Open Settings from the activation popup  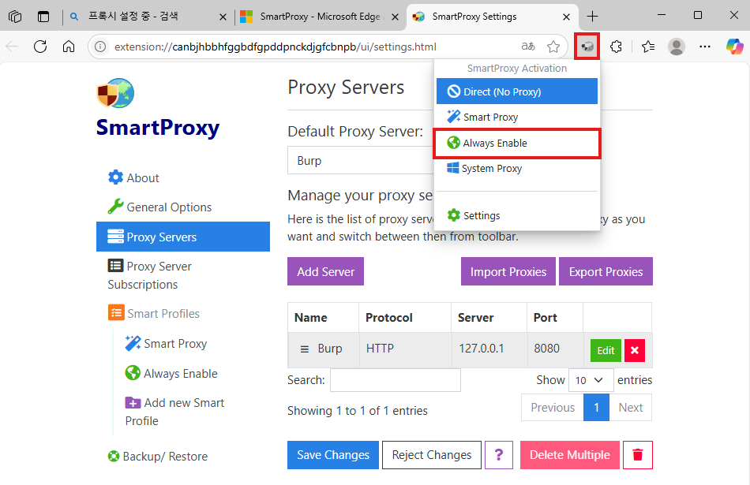coord(517,215)
